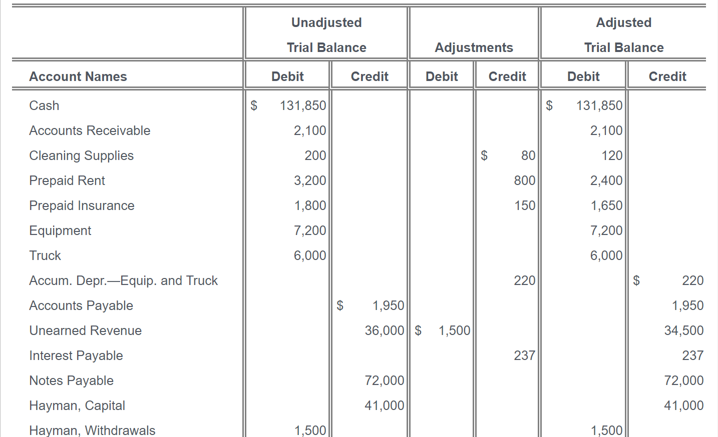This screenshot has height=437, width=718.
Task: Click Unadjusted Trial Balance Credit column header
Action: click(x=370, y=76)
